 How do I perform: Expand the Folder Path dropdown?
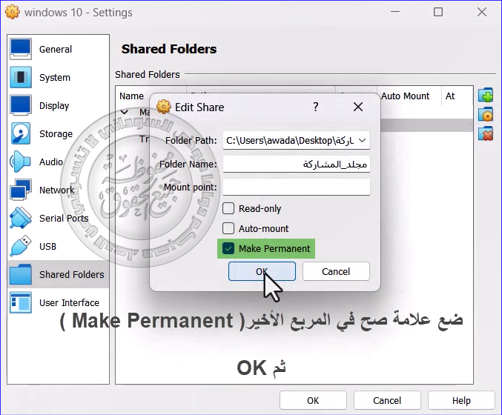pyautogui.click(x=362, y=140)
